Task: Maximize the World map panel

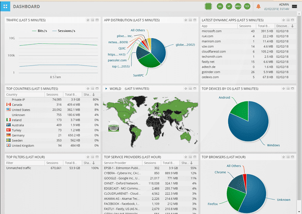Action: (x=195, y=89)
